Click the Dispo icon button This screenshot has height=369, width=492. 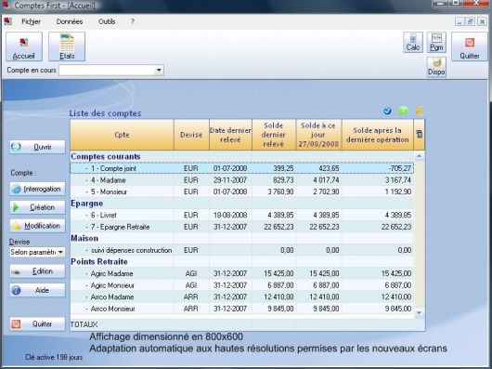tap(436, 67)
